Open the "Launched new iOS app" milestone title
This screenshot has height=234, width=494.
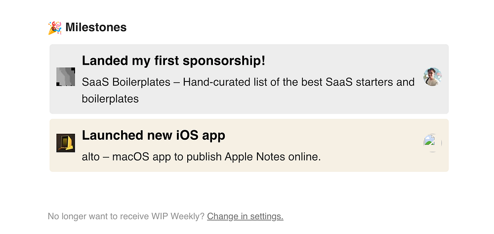(x=153, y=135)
